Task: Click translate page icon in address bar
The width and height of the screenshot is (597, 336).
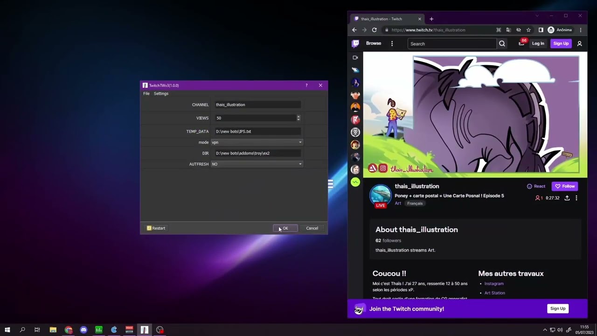Action: pos(508,30)
